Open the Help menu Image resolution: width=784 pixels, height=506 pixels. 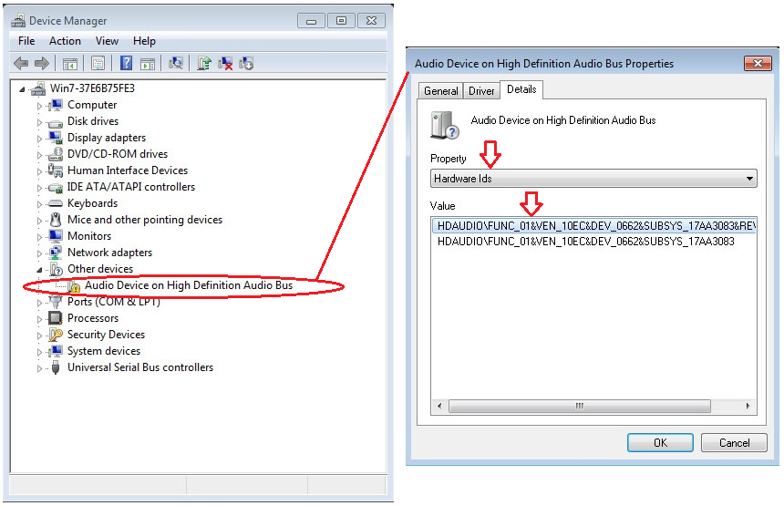coord(145,41)
